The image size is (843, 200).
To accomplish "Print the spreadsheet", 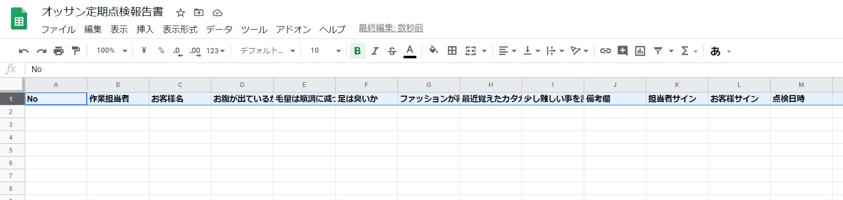I will (x=59, y=51).
